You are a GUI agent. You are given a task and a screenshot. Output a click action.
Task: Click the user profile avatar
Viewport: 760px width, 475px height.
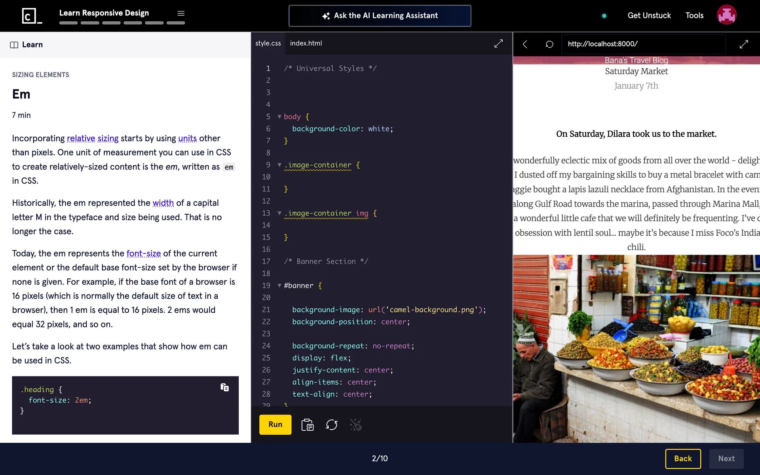coord(726,15)
